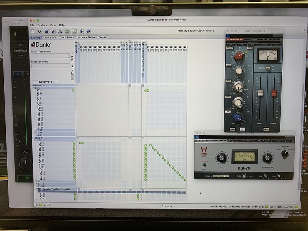Open the network tree view icon
308x231 pixels.
60,31
